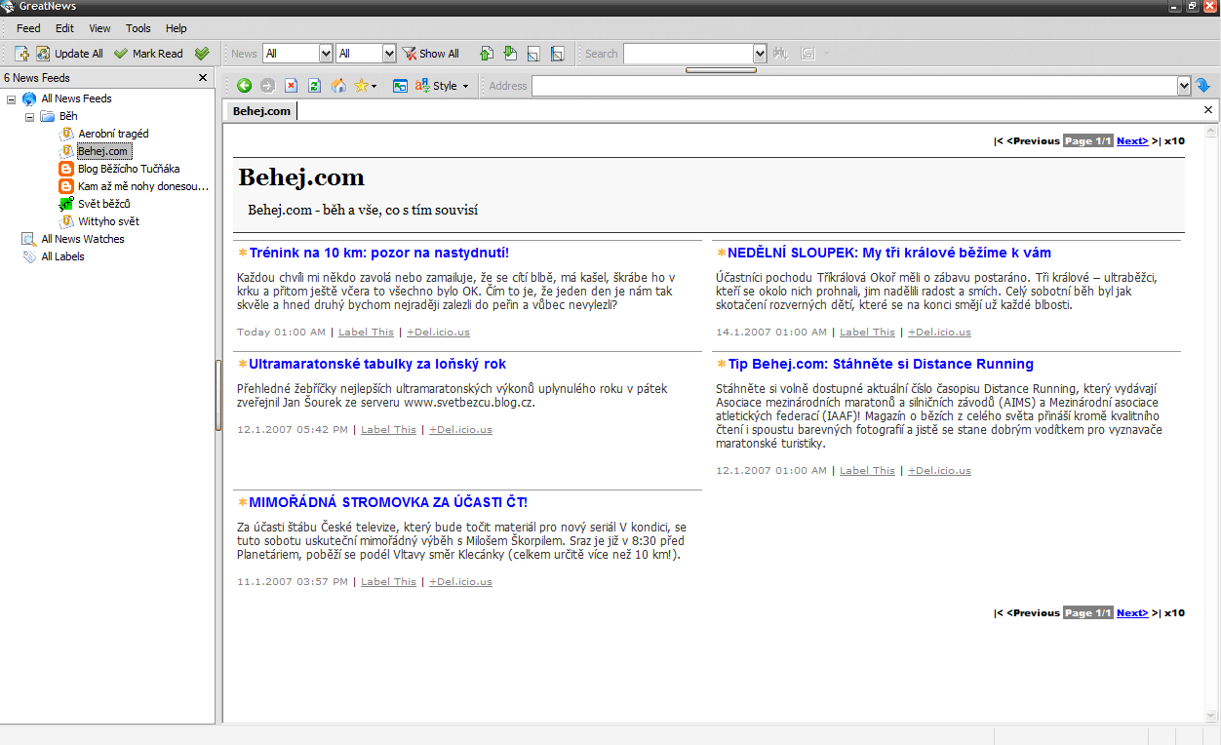Click the binoculars search icon
This screenshot has width=1221, height=745.
click(x=780, y=54)
